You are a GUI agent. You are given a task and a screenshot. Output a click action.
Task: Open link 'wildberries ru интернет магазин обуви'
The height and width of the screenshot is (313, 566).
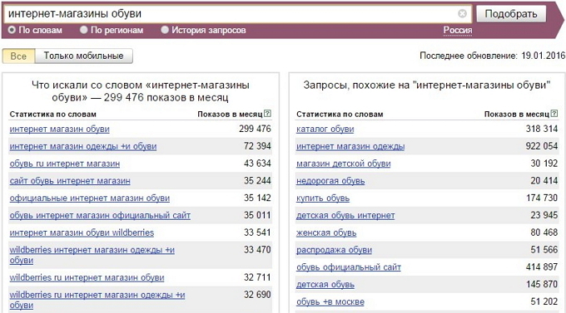tap(87, 277)
